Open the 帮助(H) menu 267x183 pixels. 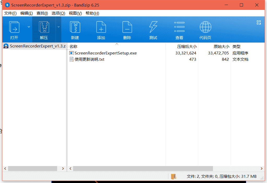point(92,13)
